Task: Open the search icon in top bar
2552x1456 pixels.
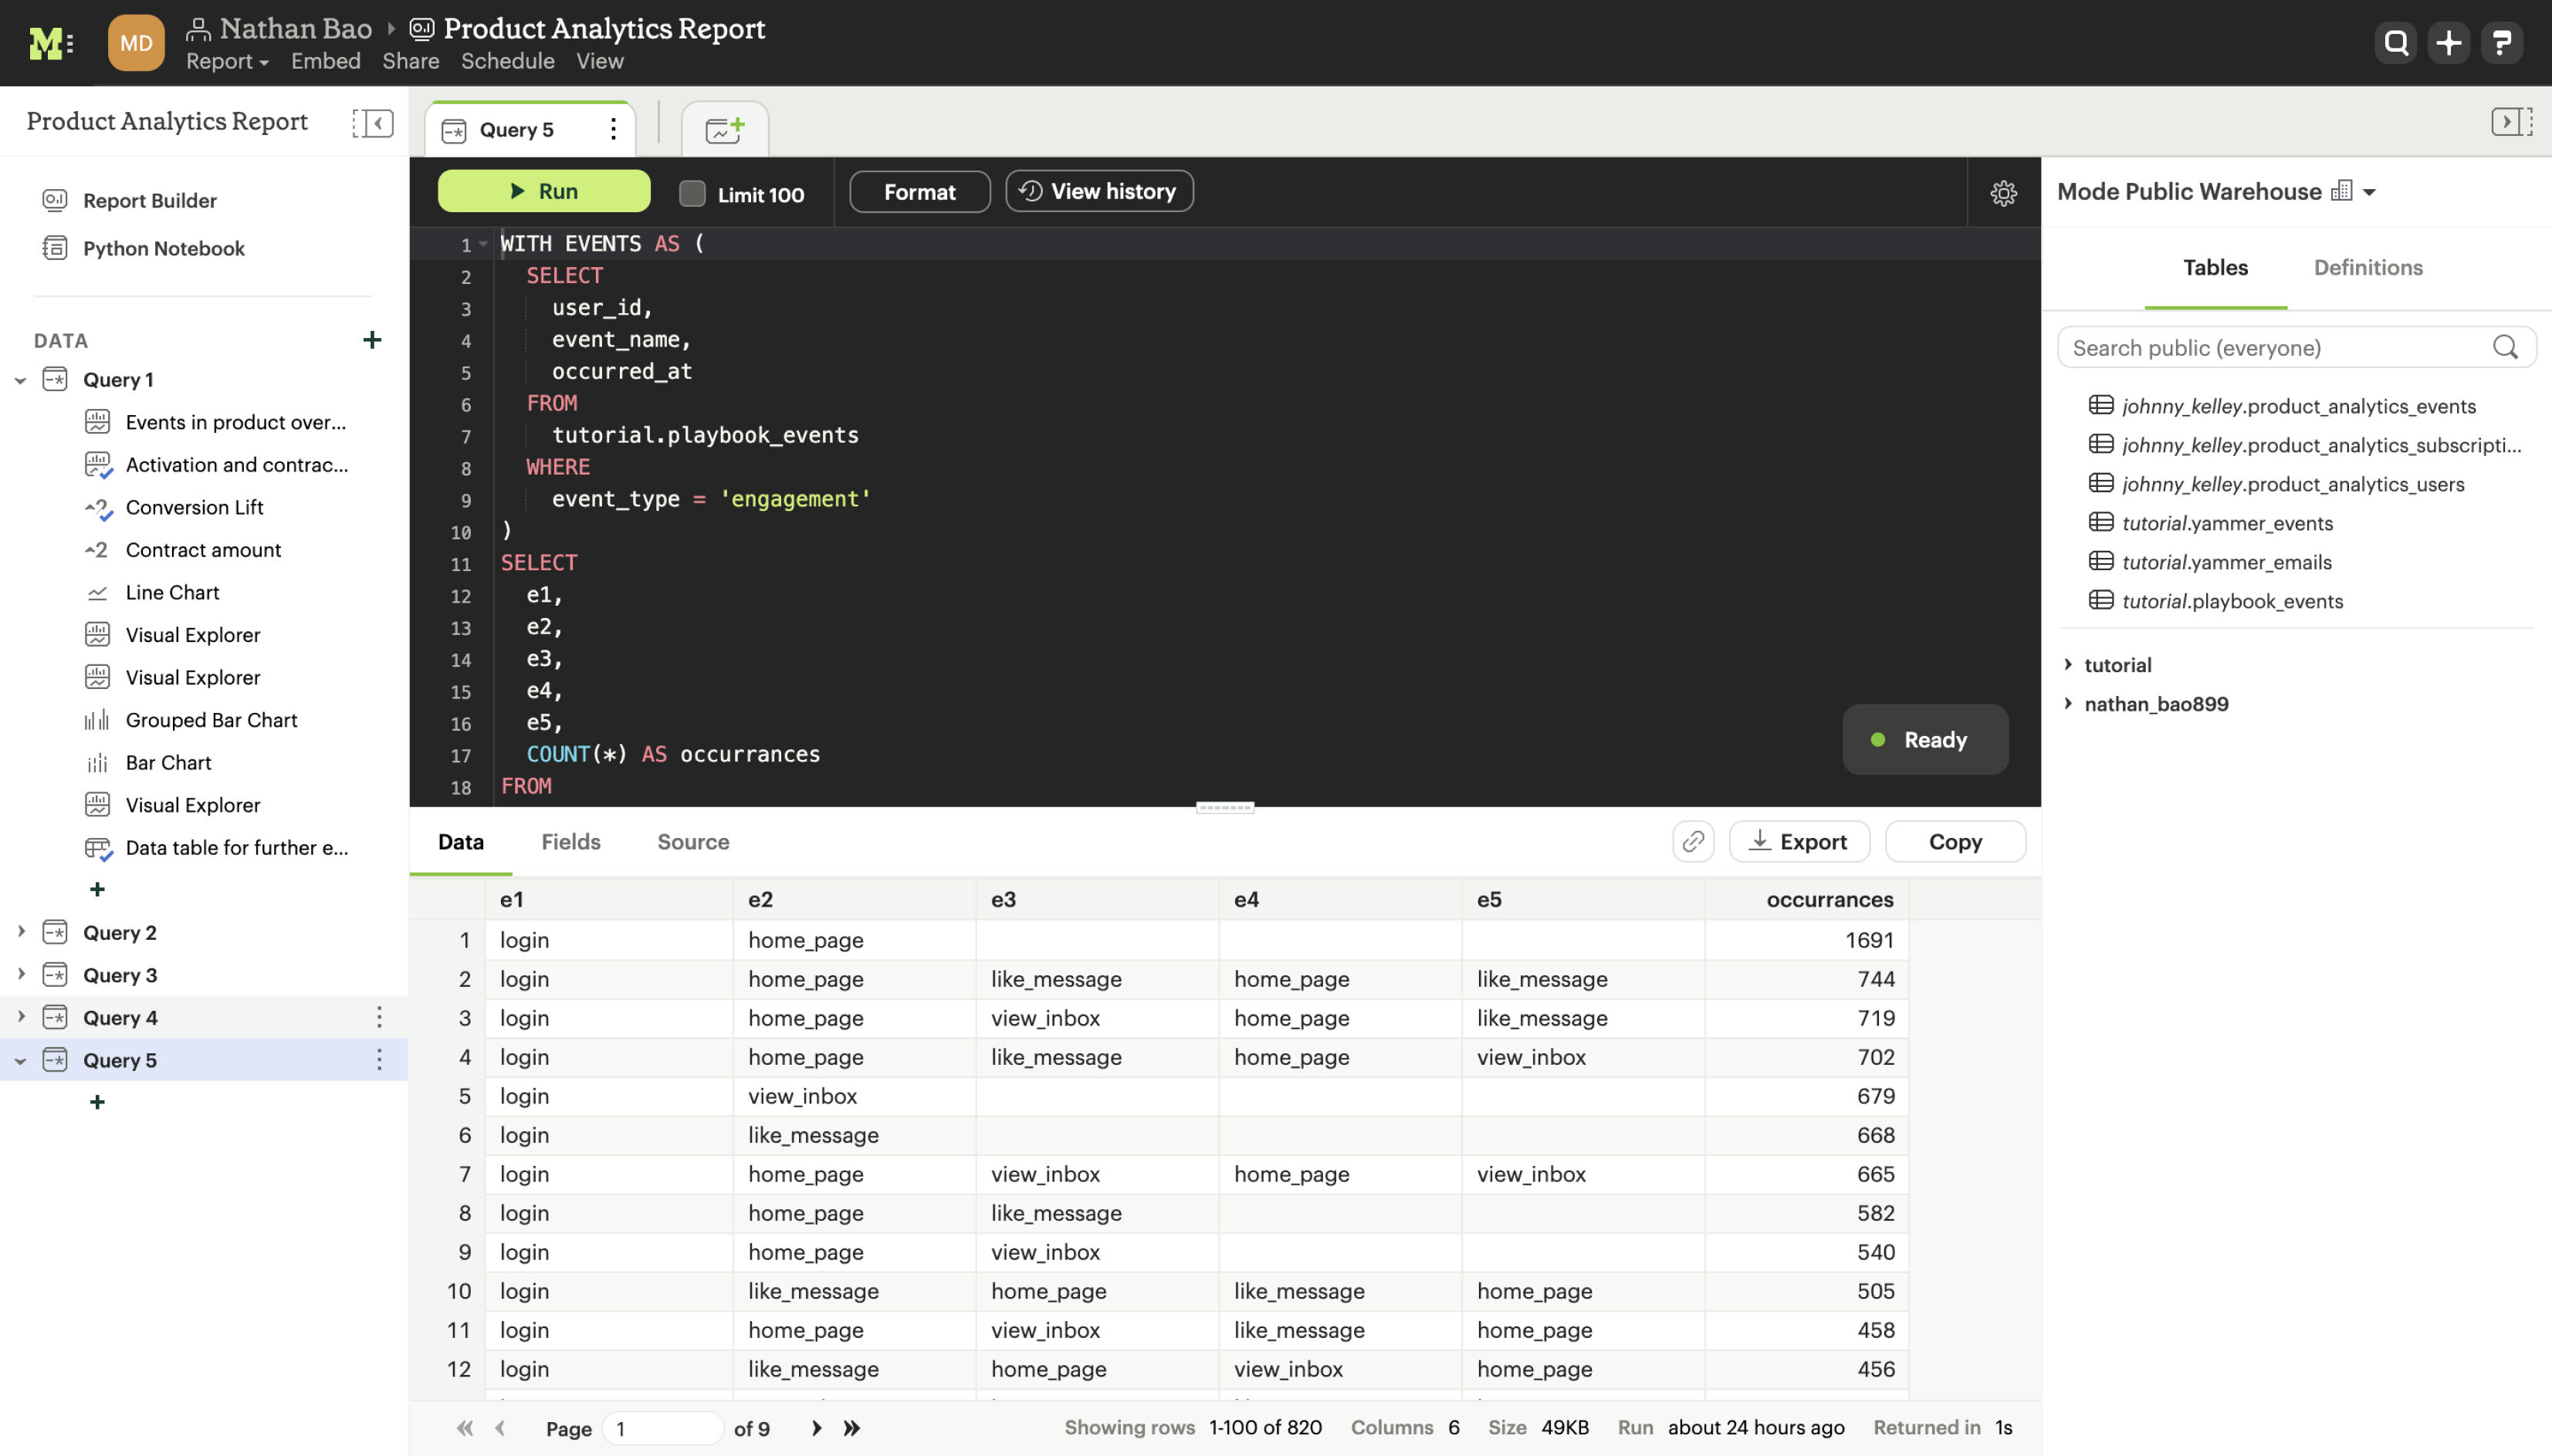Action: click(2395, 43)
